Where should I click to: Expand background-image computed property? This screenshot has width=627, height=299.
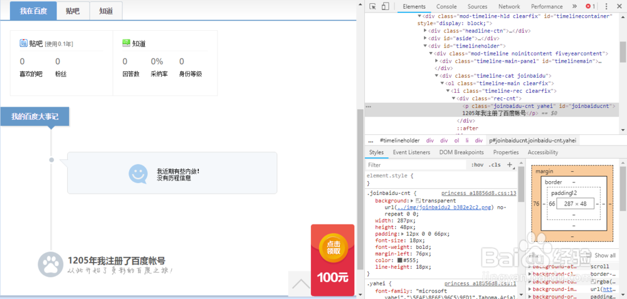[x=530, y=289]
